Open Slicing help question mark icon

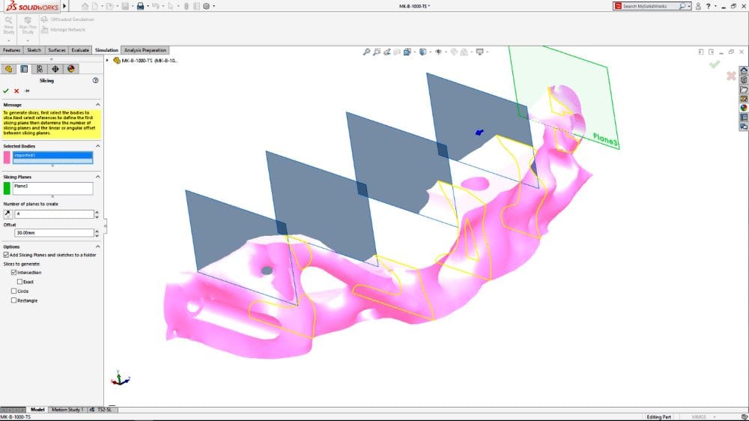coord(95,80)
